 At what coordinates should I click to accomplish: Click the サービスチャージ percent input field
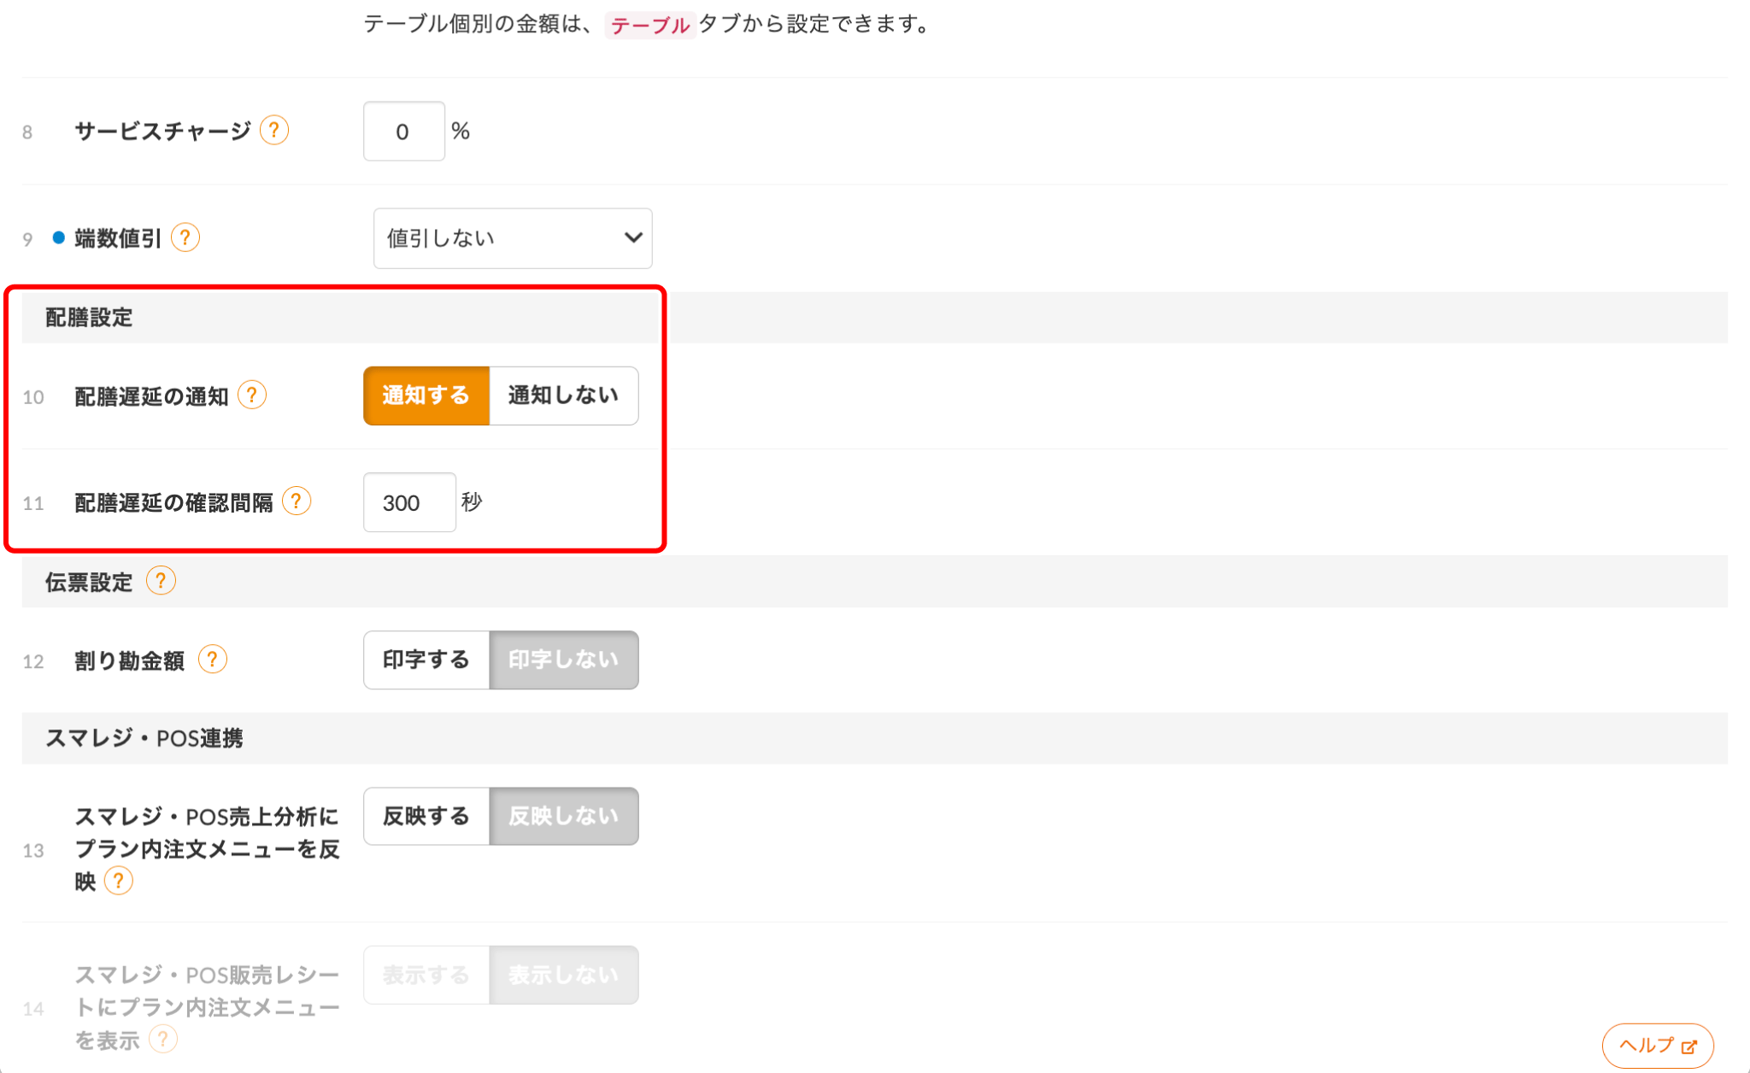pyautogui.click(x=403, y=132)
